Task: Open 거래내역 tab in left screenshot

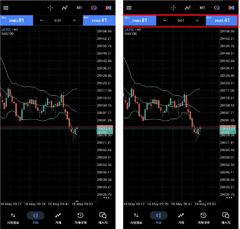Action: [x=80, y=219]
